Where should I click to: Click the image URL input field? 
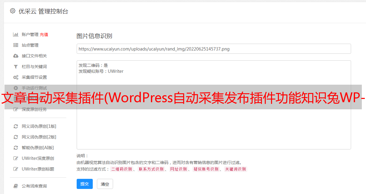[x=214, y=49]
